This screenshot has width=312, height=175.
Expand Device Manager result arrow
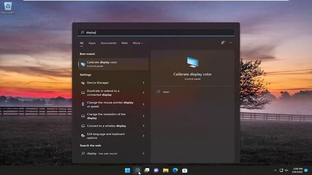point(143,83)
